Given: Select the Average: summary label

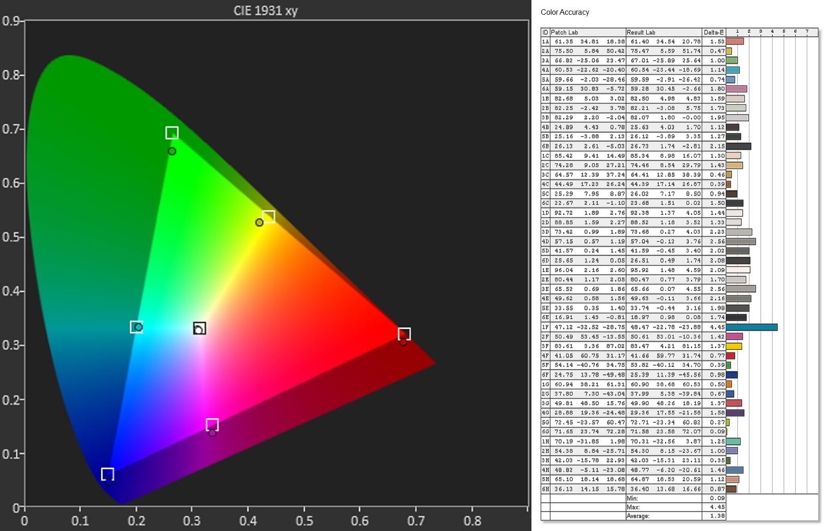Looking at the screenshot, I should click(x=638, y=516).
